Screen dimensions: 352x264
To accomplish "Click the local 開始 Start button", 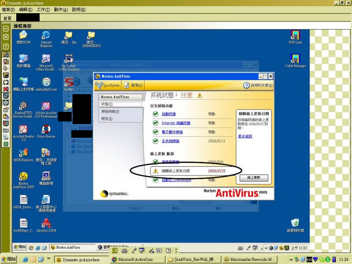I will pos(9,259).
